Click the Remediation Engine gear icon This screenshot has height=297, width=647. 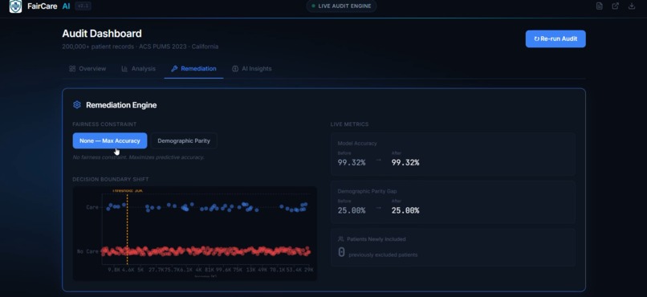(77, 105)
